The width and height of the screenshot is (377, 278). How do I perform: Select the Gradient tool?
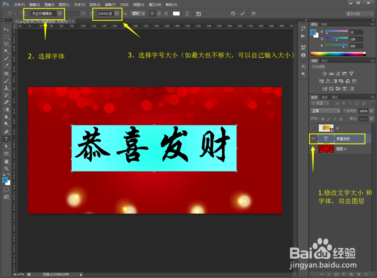(x=6, y=110)
